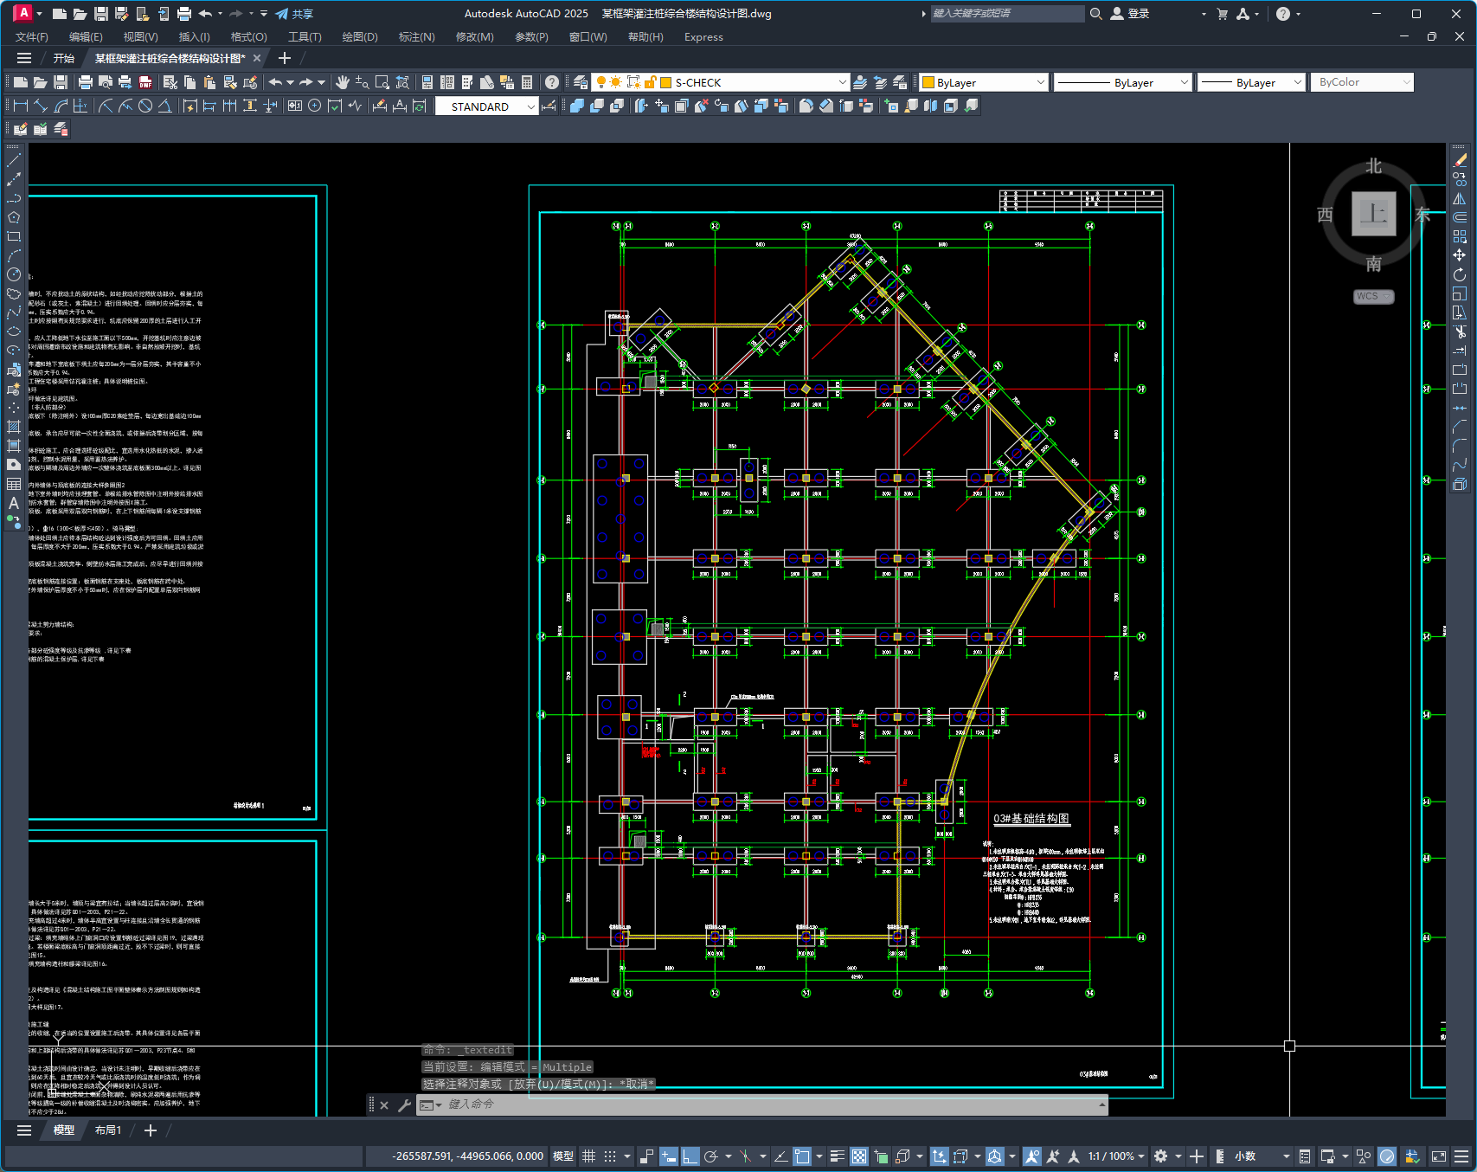Click the search keyword input field
This screenshot has width=1477, height=1172.
[1007, 14]
